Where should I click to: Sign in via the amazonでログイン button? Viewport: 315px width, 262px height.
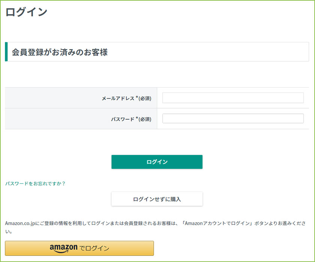tap(79, 248)
